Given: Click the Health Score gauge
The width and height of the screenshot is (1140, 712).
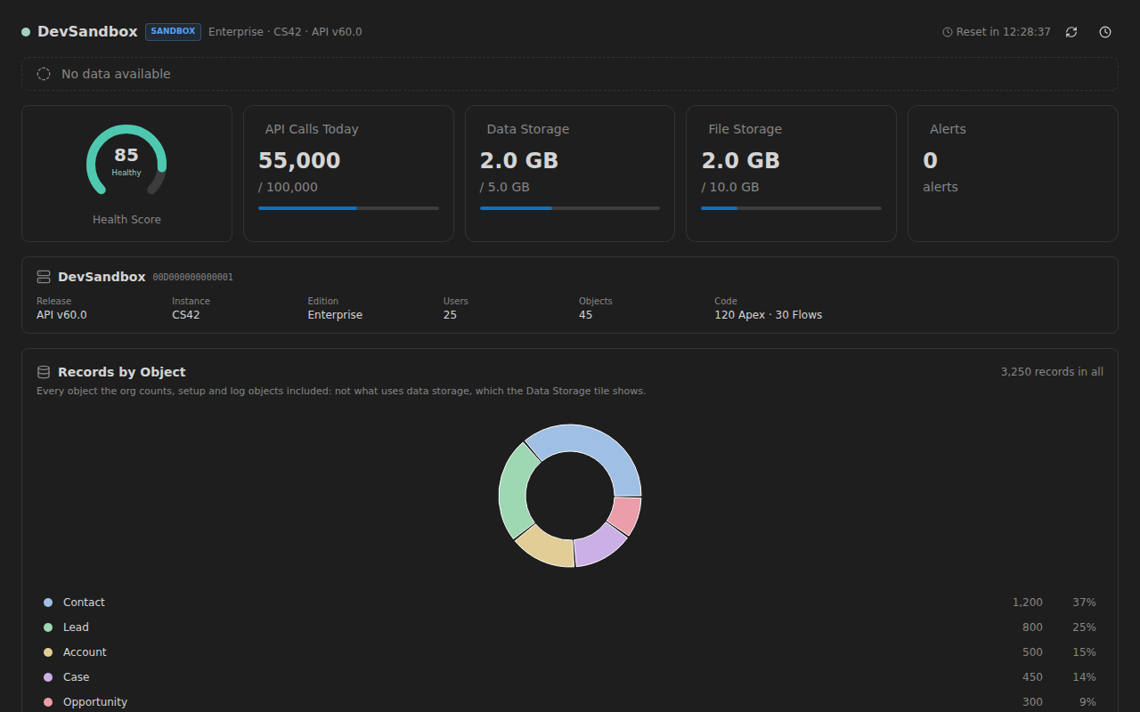Looking at the screenshot, I should (126, 160).
